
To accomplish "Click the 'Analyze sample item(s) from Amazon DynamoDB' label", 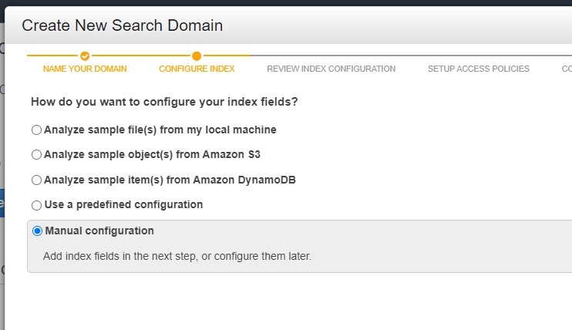I will [x=170, y=180].
